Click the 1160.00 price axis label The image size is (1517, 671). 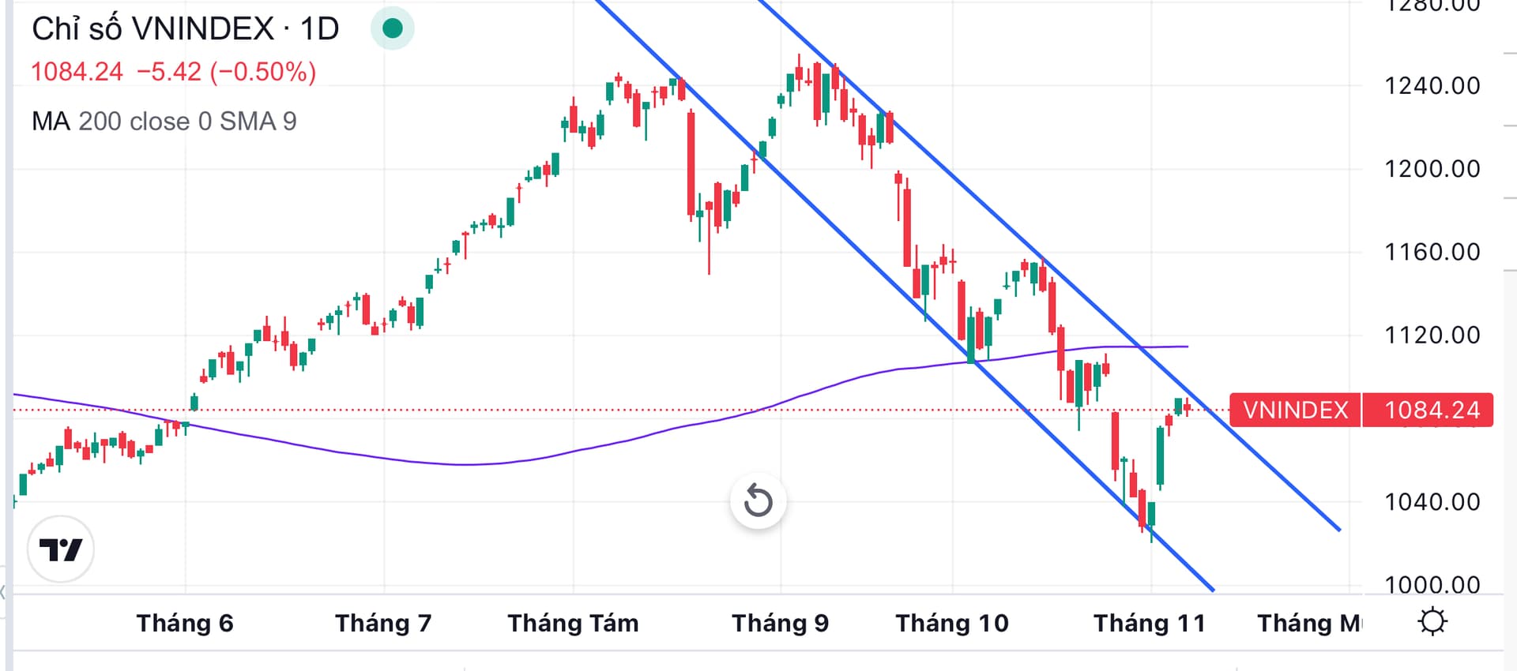click(x=1432, y=253)
